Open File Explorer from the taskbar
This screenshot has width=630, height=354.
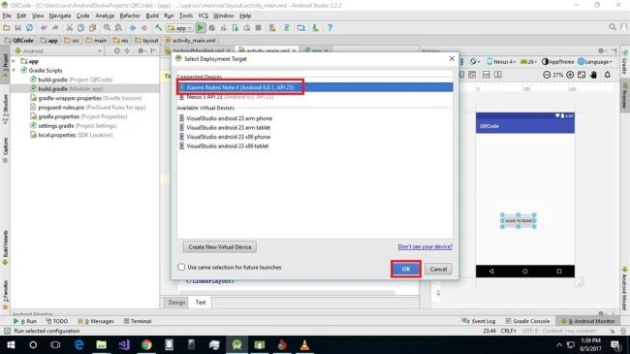pos(101,344)
